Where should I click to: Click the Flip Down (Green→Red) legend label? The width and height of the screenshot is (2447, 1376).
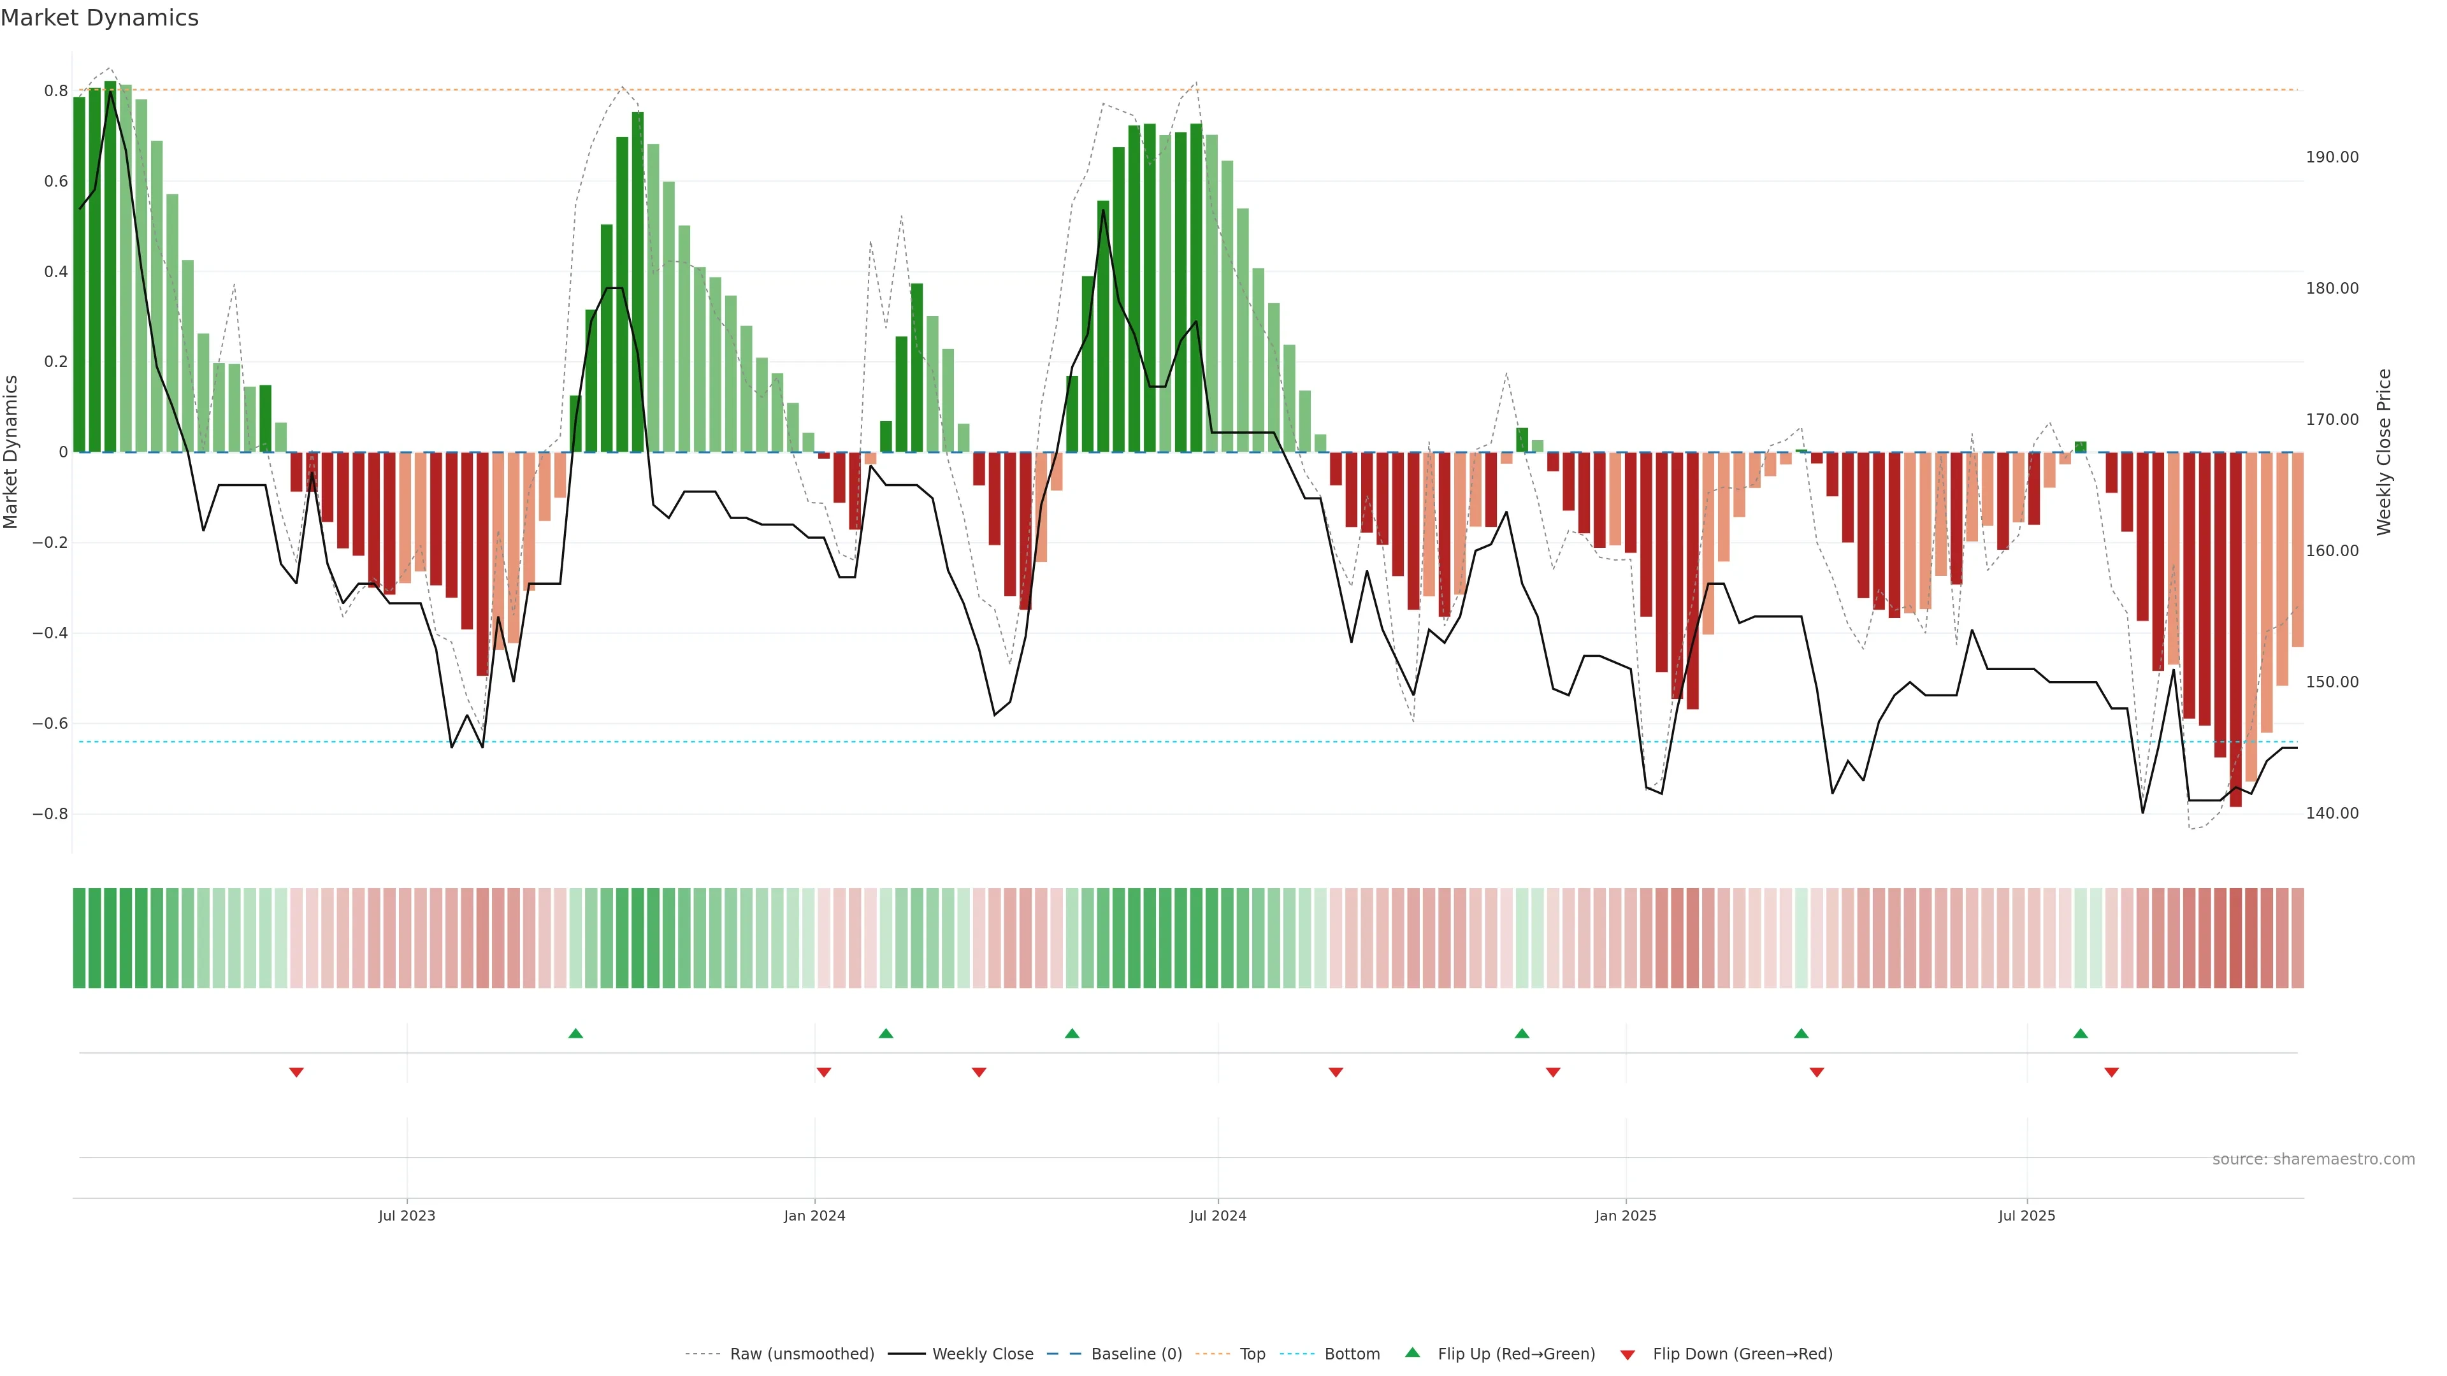coord(1742,1354)
